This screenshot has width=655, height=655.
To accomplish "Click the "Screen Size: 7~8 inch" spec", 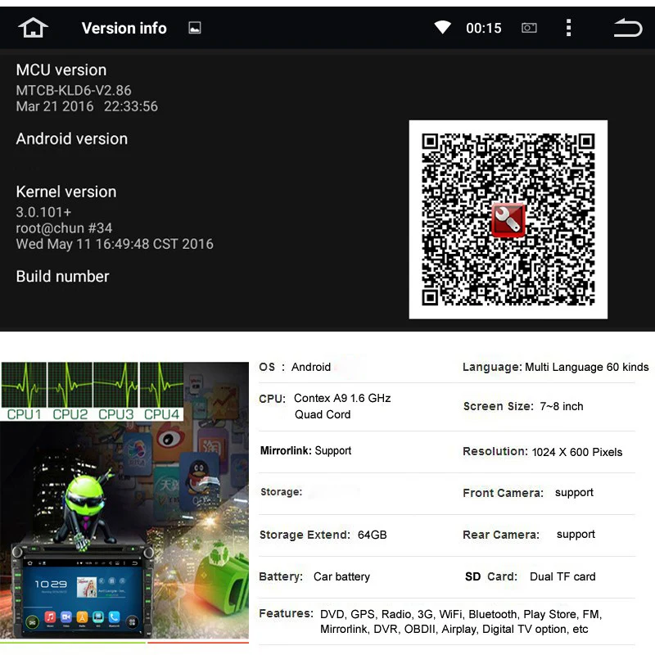I will pos(523,406).
